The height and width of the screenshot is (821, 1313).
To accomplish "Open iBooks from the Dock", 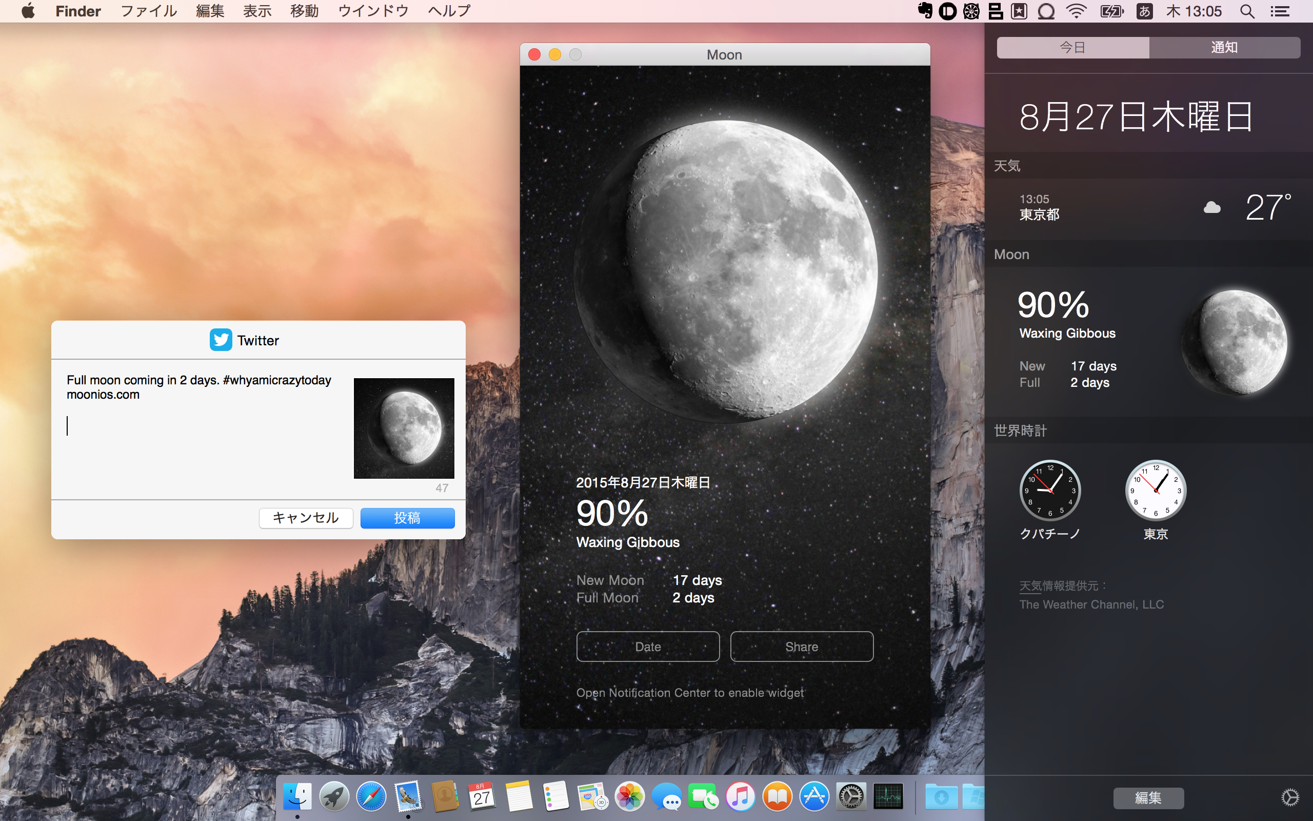I will click(777, 796).
